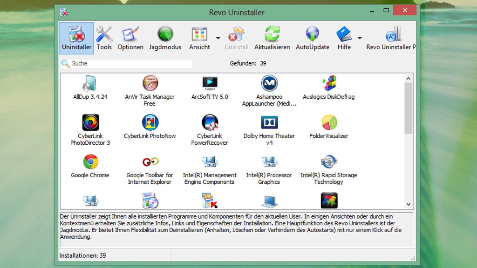Click the 'Gefunden: 39' label
This screenshot has width=477, height=268.
click(248, 63)
